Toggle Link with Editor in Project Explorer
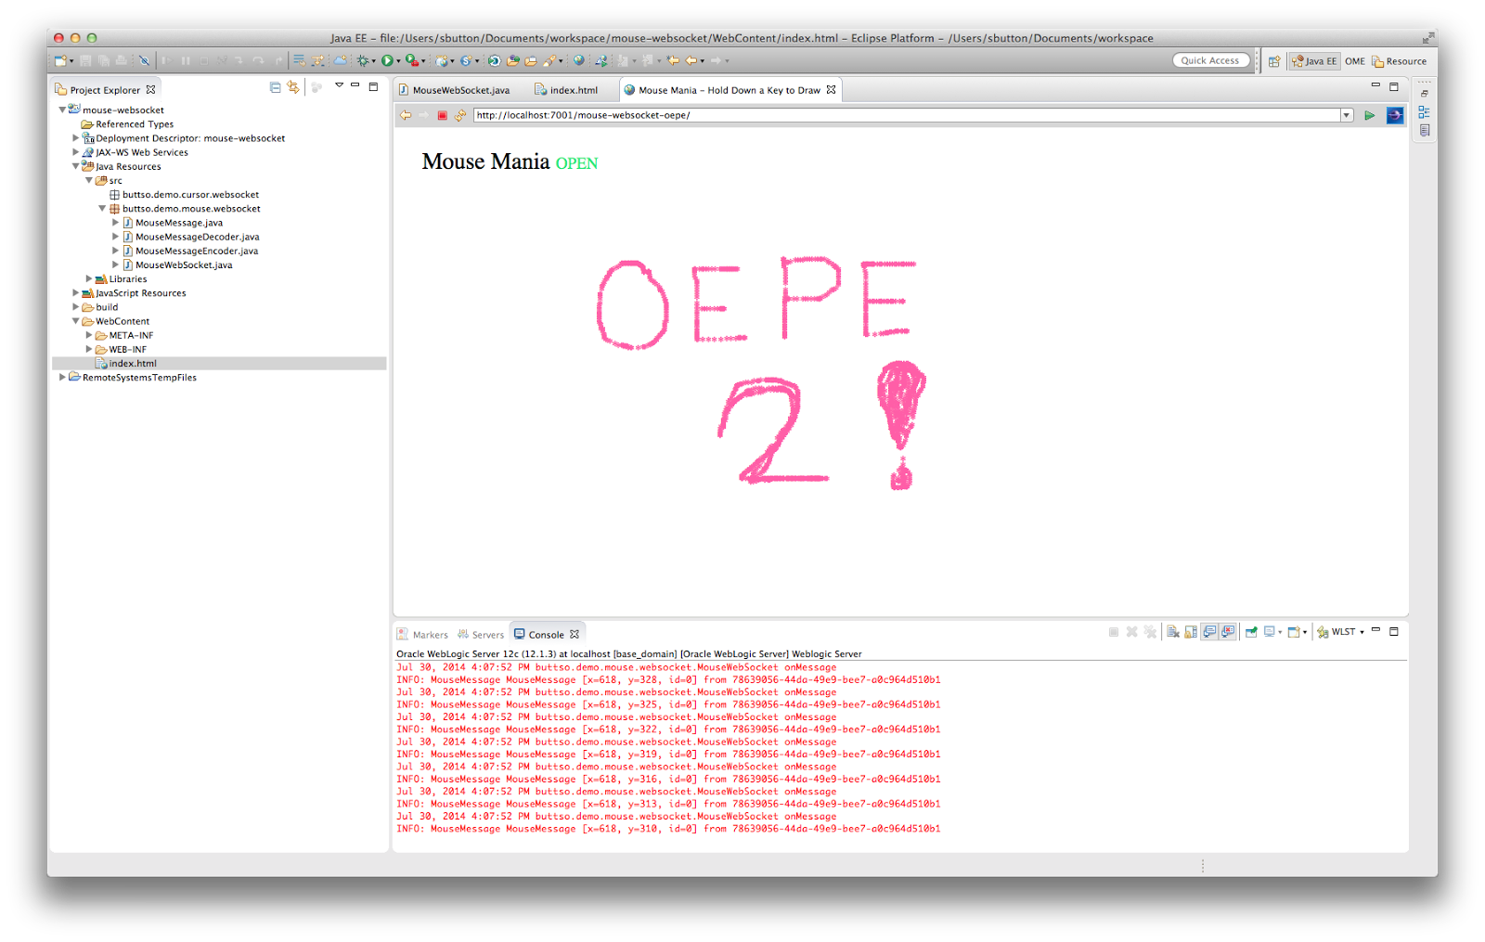This screenshot has height=942, width=1485. [293, 87]
